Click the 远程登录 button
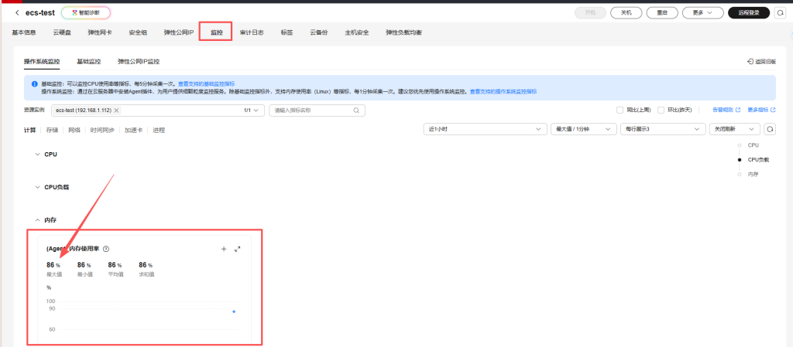The width and height of the screenshot is (793, 347). 749,12
